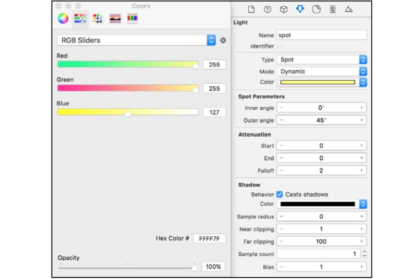Click the Blue value field 127
Image resolution: width=414 pixels, height=279 pixels.
(x=214, y=112)
